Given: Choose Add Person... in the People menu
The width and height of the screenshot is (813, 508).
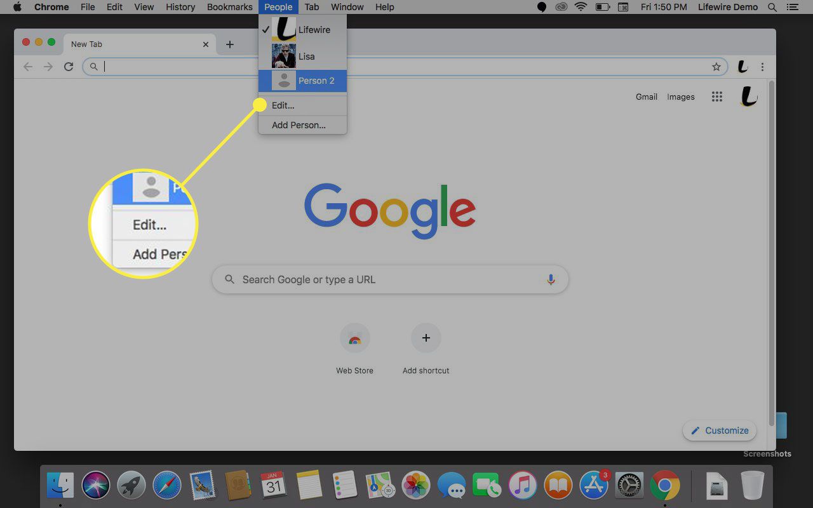Looking at the screenshot, I should pyautogui.click(x=302, y=125).
